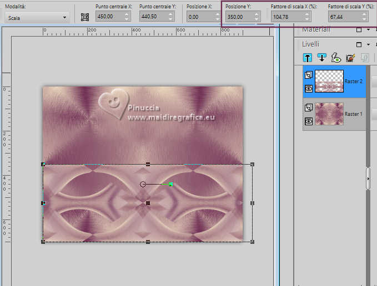Click the bottom-right corner selection handle
Screen dimensions: 377x286
point(252,242)
